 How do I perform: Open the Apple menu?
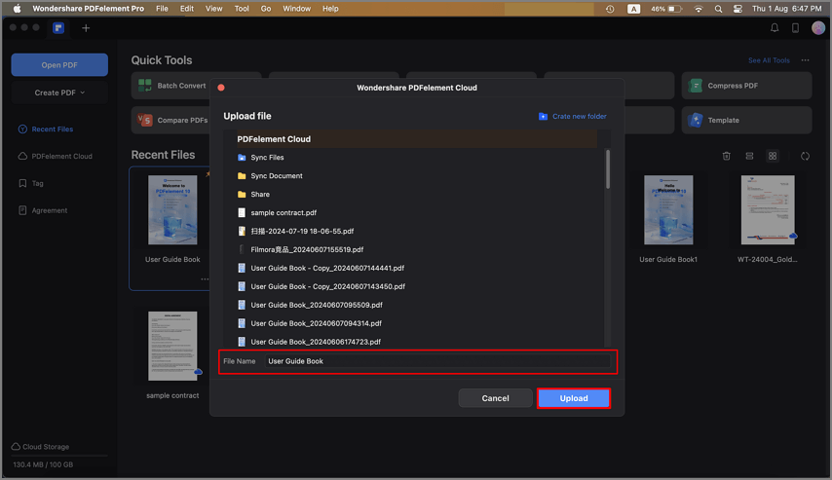tap(17, 9)
